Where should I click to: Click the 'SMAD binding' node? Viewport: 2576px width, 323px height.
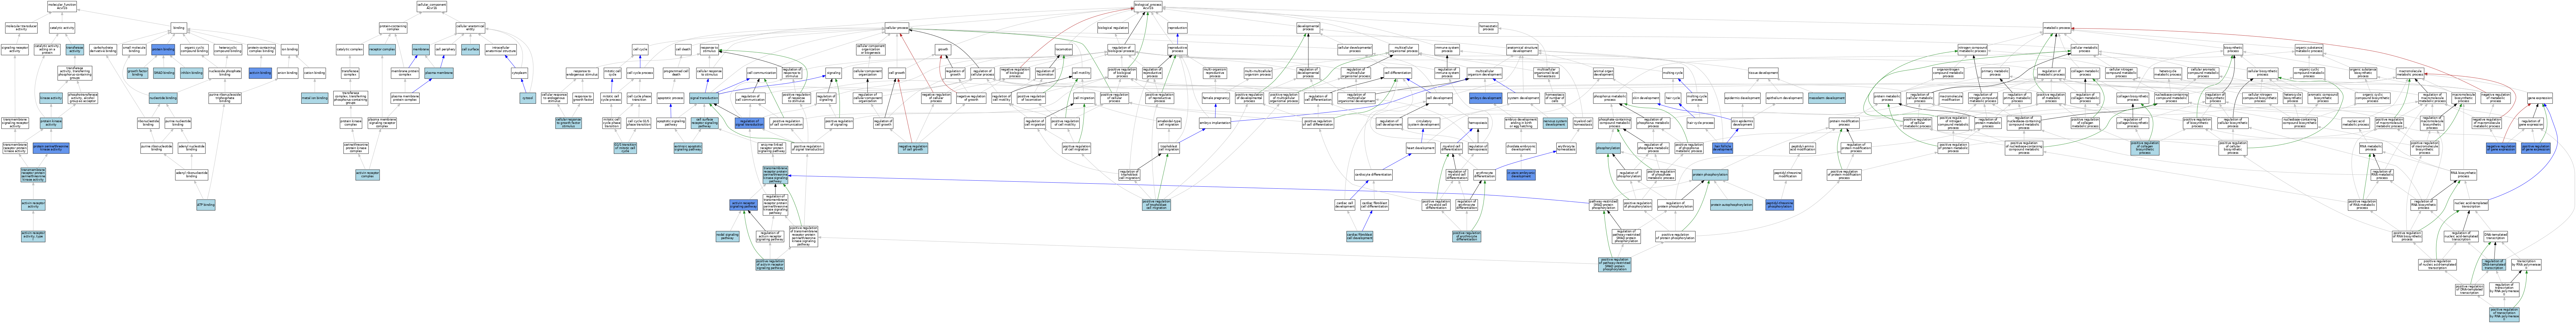164,73
